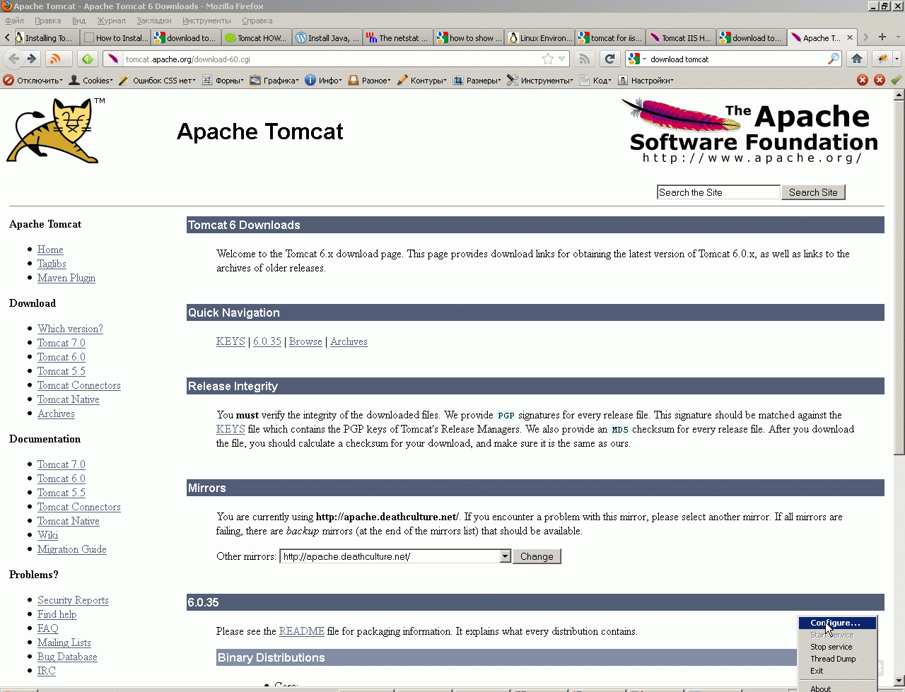Reload the page with the refresh icon
This screenshot has width=905, height=692.
coord(609,59)
